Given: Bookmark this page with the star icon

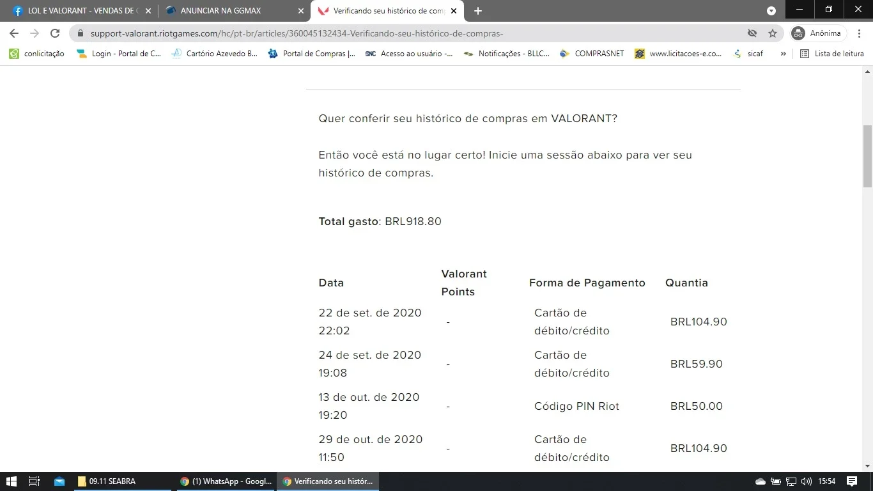Looking at the screenshot, I should (773, 33).
